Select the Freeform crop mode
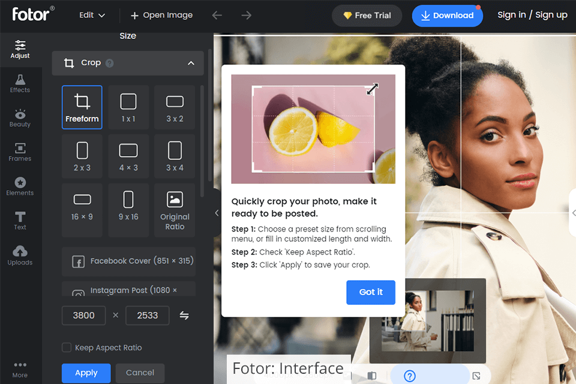 82,107
